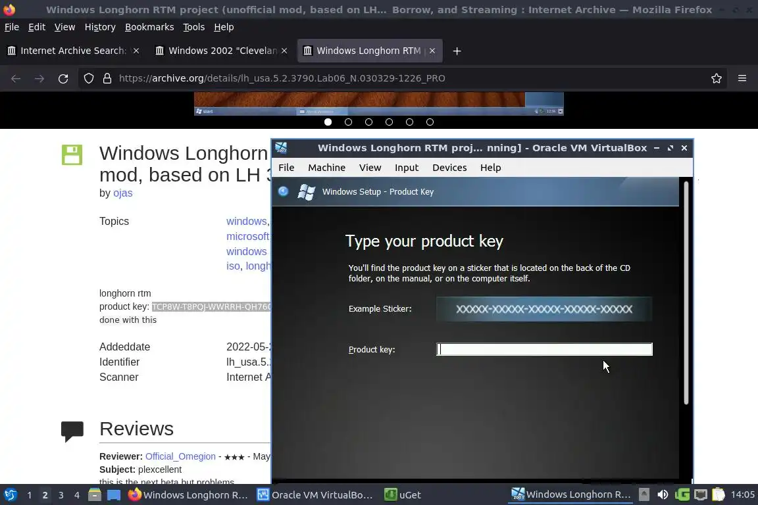Click the uGet taskbar button
Screen dimensions: 758x505
(x=403, y=495)
